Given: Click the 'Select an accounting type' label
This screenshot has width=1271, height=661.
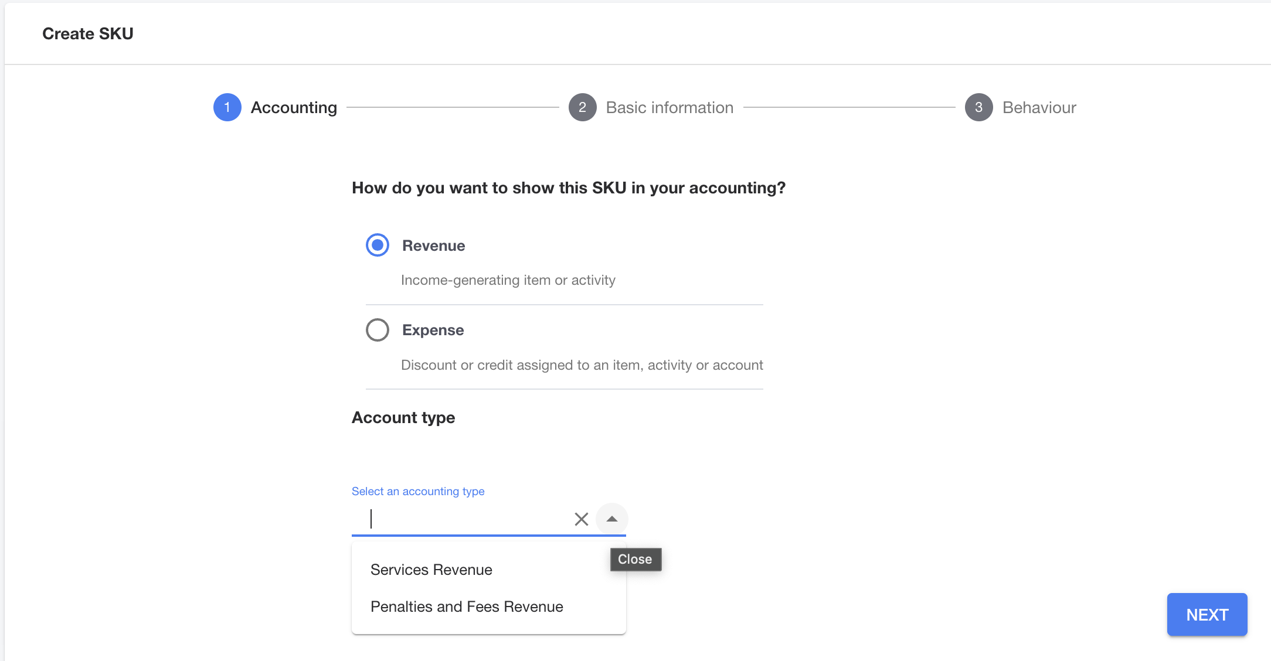Looking at the screenshot, I should tap(418, 491).
